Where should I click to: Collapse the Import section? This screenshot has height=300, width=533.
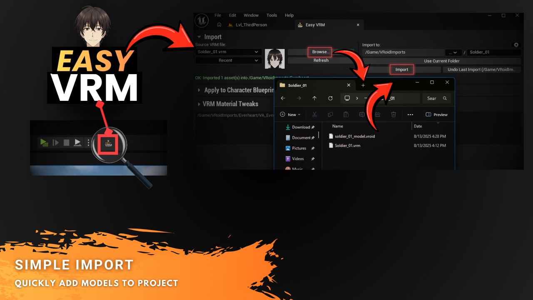click(x=199, y=37)
